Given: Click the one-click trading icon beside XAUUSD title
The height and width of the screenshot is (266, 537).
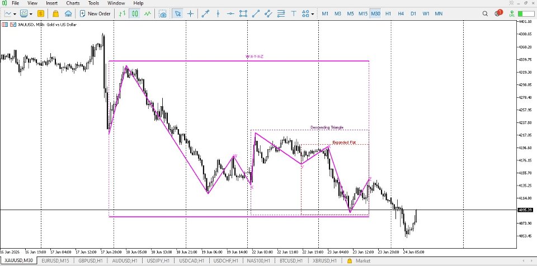Looking at the screenshot, I should click(x=12, y=25).
